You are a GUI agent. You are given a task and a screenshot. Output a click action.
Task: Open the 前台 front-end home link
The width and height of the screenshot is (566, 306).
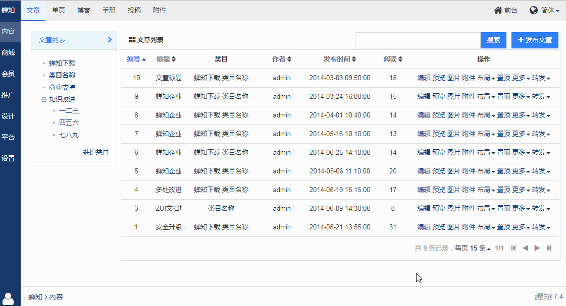click(505, 10)
